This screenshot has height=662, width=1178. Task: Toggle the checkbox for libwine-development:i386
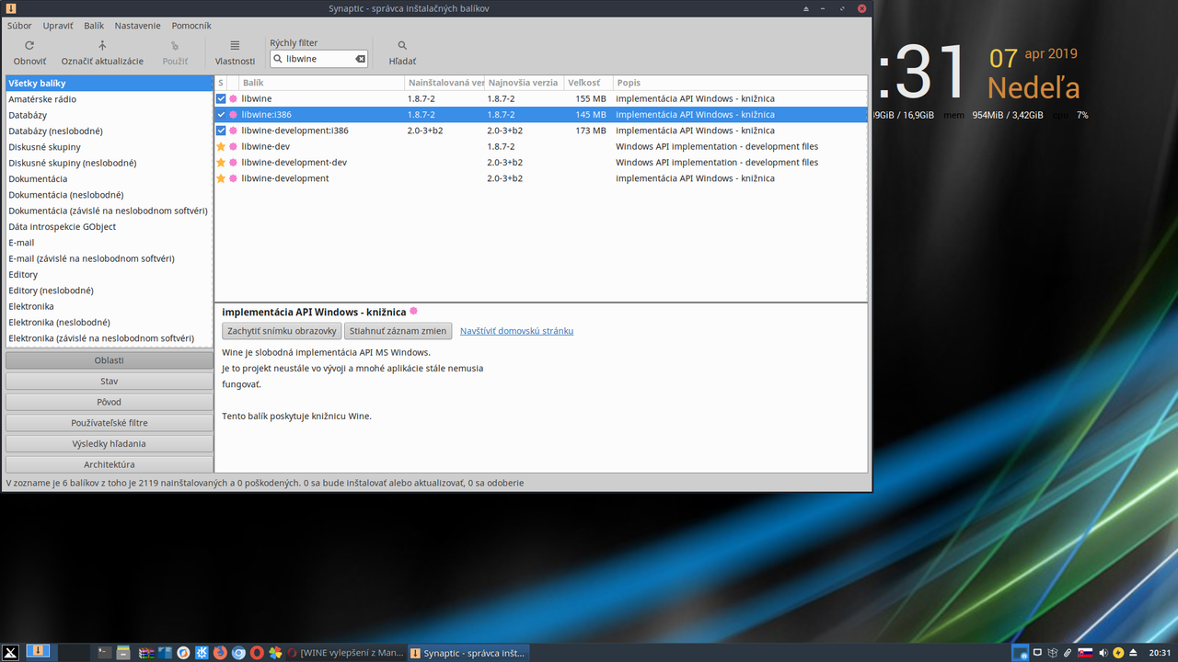point(221,131)
